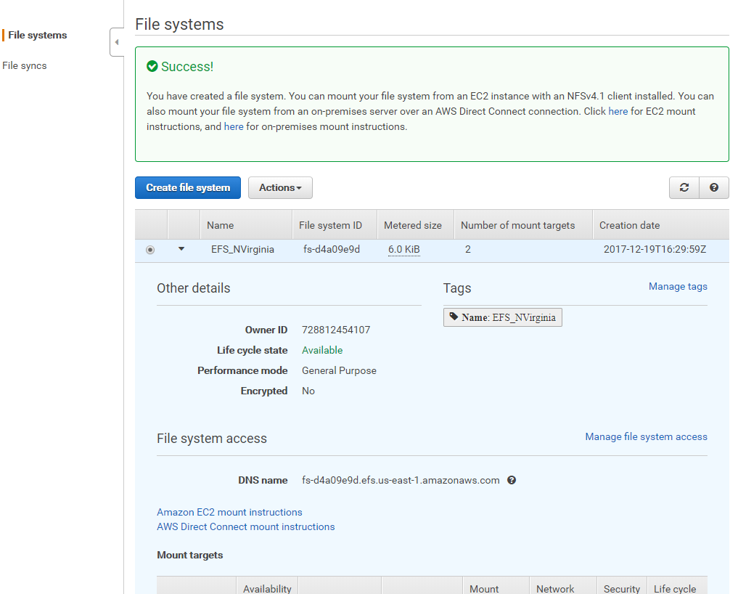Click the Name column header

point(221,225)
